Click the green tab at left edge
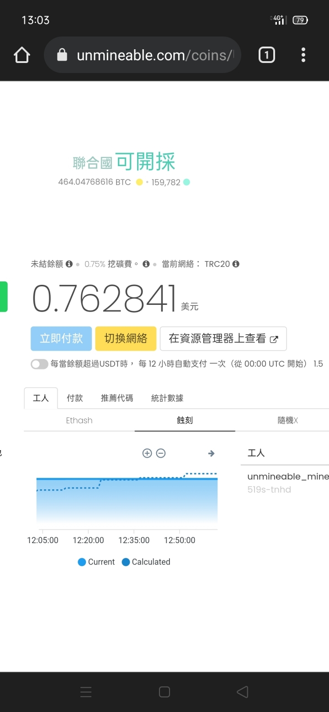The width and height of the screenshot is (329, 712). [x=4, y=297]
